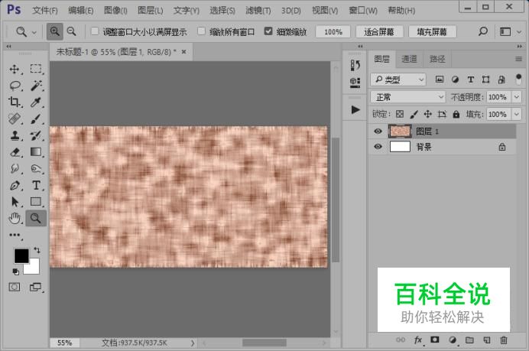Choose the Zoom Out mode button
This screenshot has height=351, width=529.
(72, 31)
